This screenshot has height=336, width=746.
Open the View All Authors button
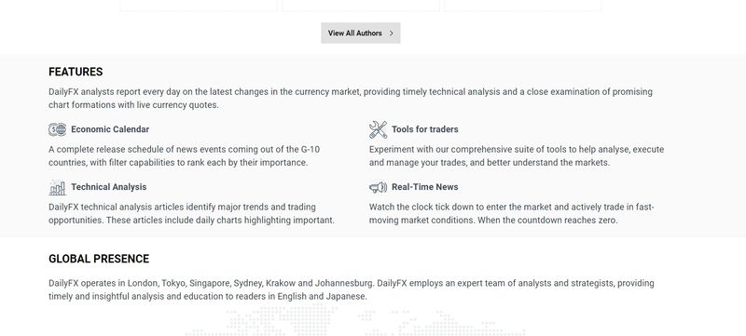361,34
